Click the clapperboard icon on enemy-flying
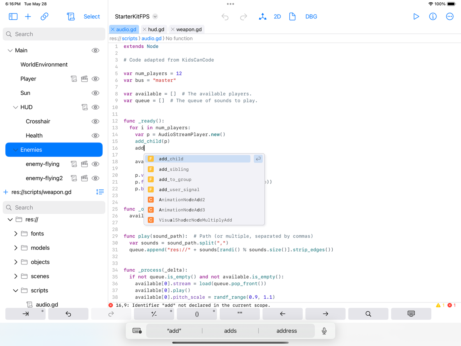This screenshot has height=346, width=461. pos(84,164)
